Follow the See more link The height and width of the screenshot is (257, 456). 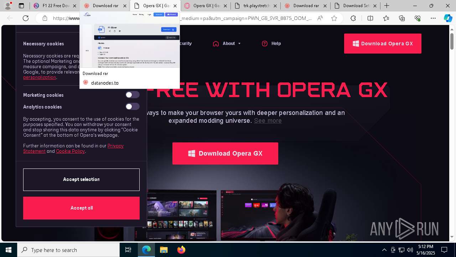coord(268,121)
